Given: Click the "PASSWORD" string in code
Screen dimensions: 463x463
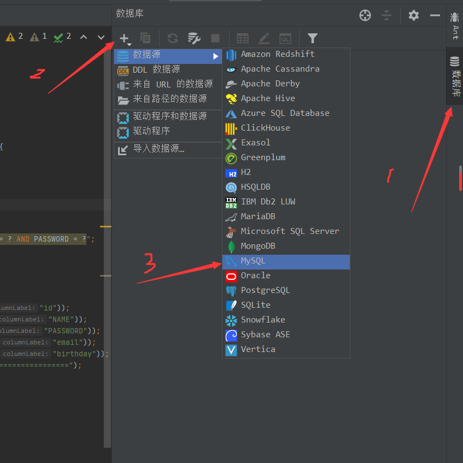Looking at the screenshot, I should point(66,331).
